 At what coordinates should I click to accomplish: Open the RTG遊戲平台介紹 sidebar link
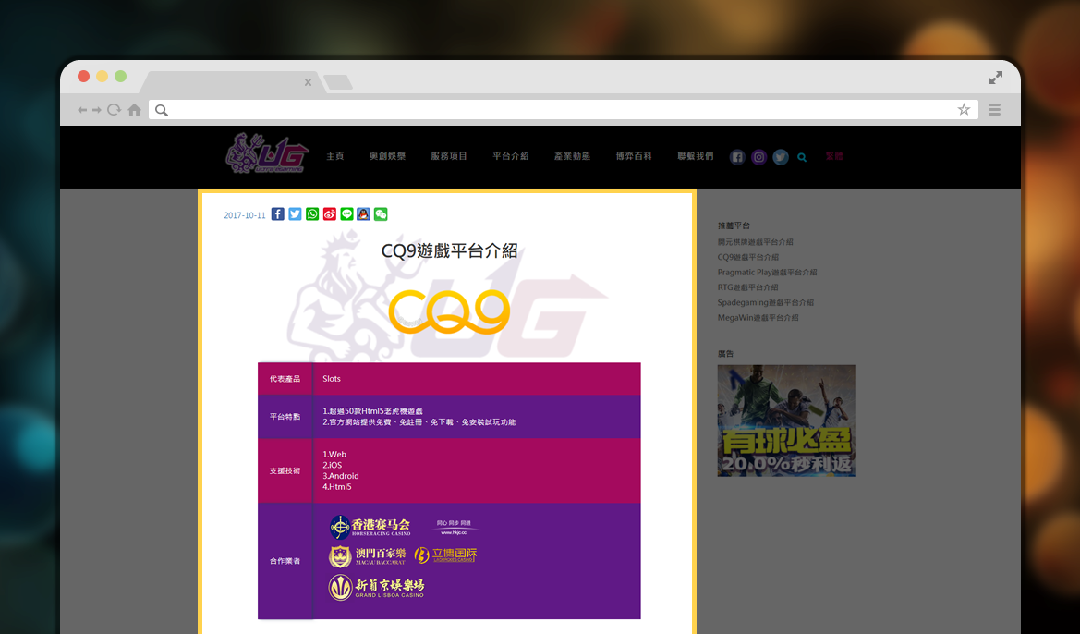748,287
